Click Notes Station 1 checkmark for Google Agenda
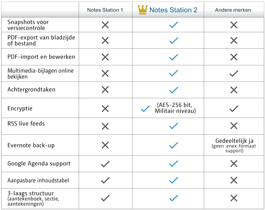The image size is (265, 210). (x=105, y=164)
